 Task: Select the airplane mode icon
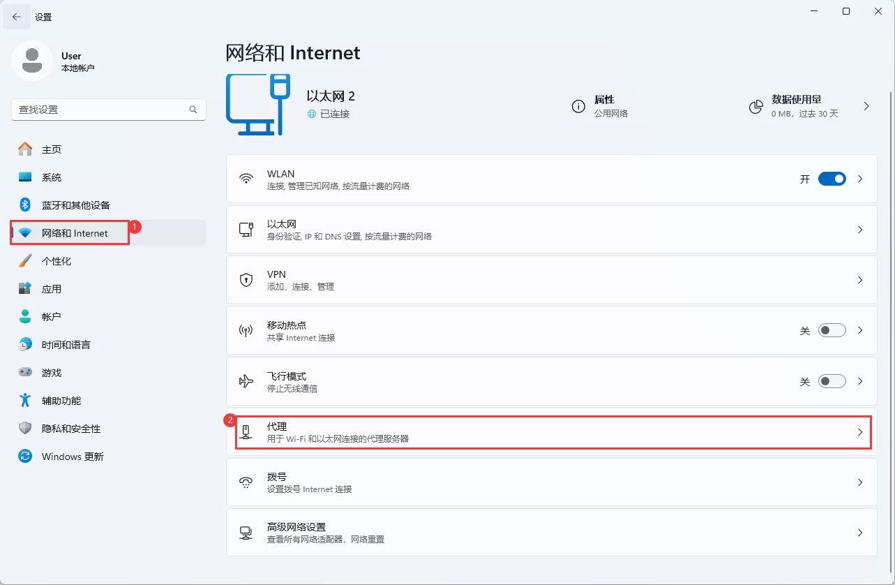coord(246,381)
